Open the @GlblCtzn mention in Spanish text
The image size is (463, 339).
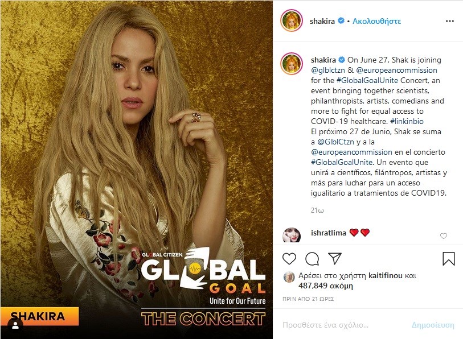tap(335, 142)
